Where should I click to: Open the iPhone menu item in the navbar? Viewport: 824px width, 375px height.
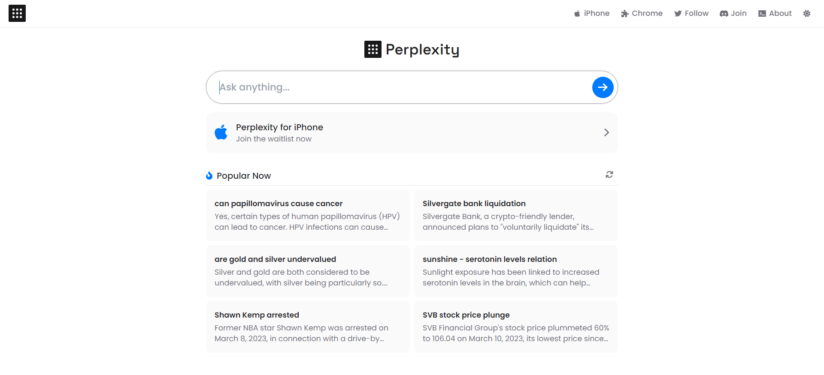pos(597,13)
